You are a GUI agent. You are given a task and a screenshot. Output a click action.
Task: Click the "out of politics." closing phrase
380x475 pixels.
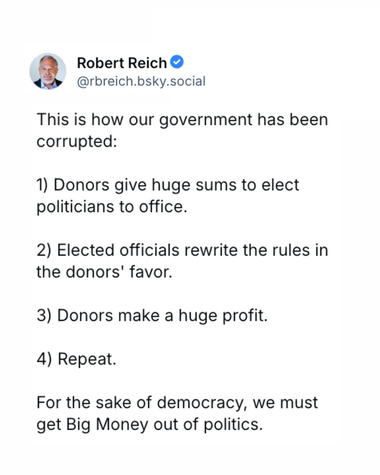click(208, 424)
